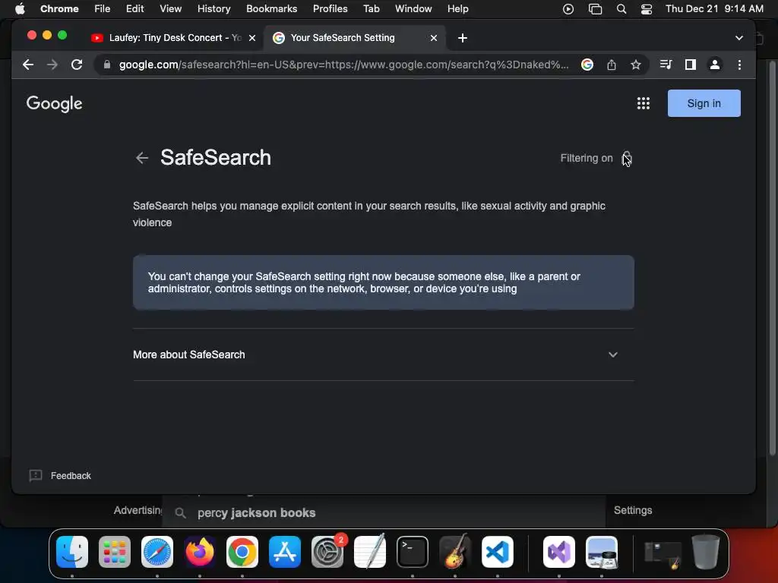The width and height of the screenshot is (778, 583).
Task: Open Spotlight search in the menu bar
Action: pos(621,9)
